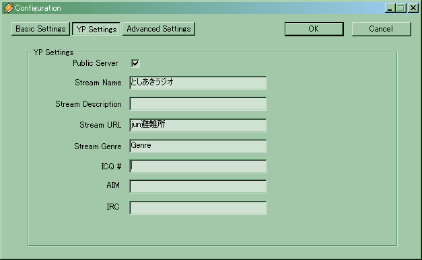
Task: Minimize the Configuration window
Action: point(390,8)
